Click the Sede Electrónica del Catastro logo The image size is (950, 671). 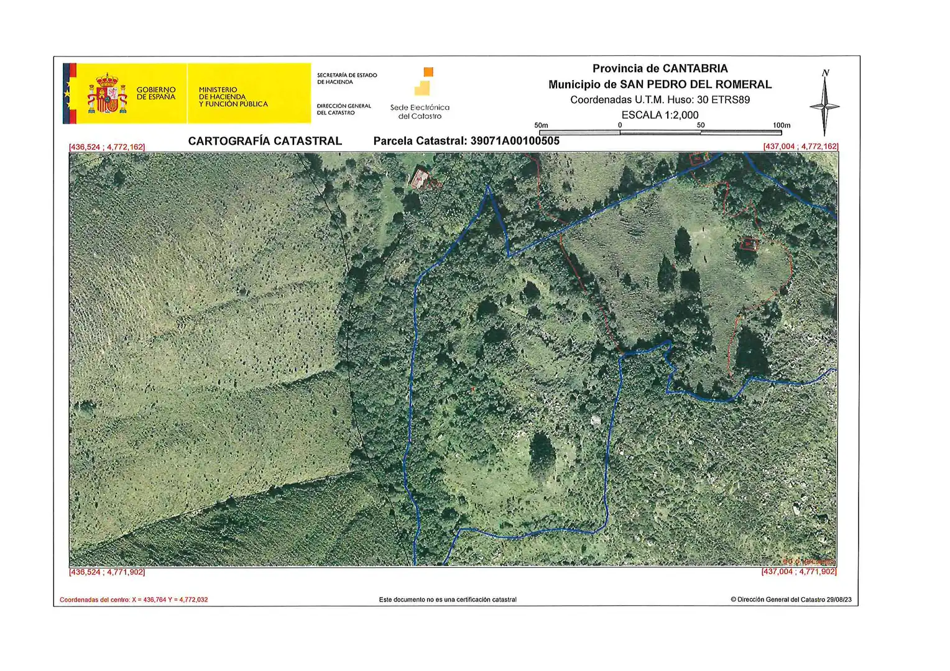click(x=420, y=94)
